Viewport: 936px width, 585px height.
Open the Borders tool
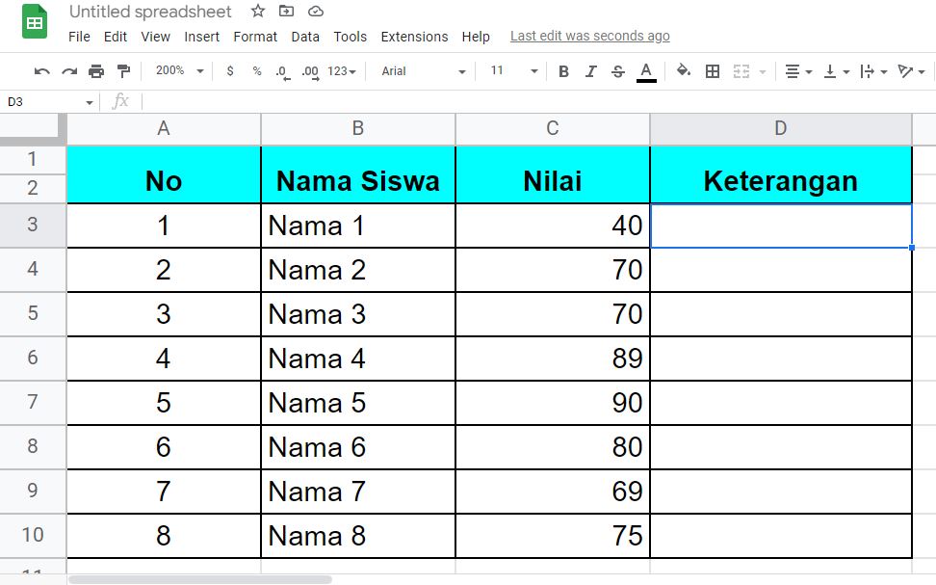[x=713, y=71]
